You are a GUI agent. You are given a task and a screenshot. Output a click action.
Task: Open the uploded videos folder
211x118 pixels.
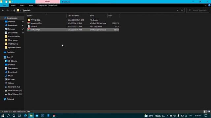tap(14, 48)
